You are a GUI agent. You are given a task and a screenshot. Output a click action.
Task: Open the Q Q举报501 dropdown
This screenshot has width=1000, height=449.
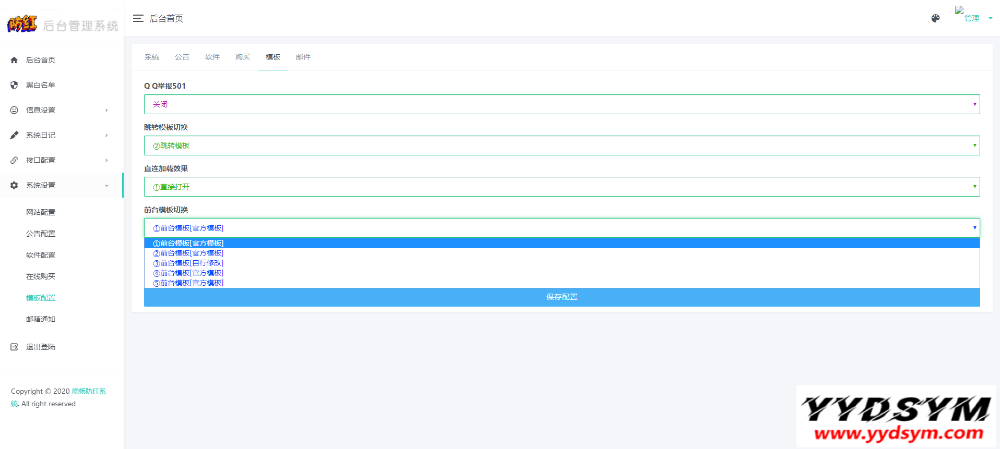[562, 104]
